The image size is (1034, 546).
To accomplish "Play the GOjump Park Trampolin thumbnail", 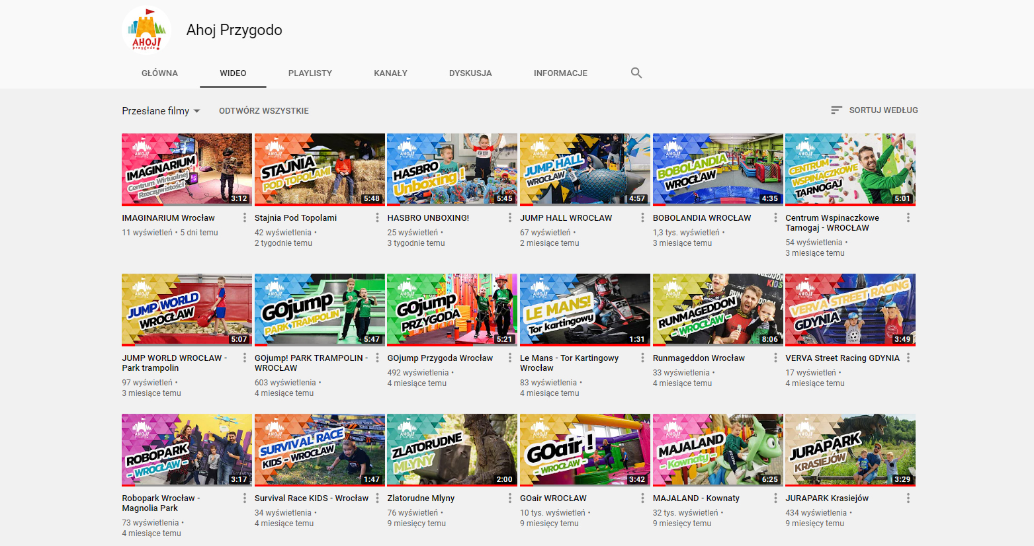I will (x=320, y=309).
